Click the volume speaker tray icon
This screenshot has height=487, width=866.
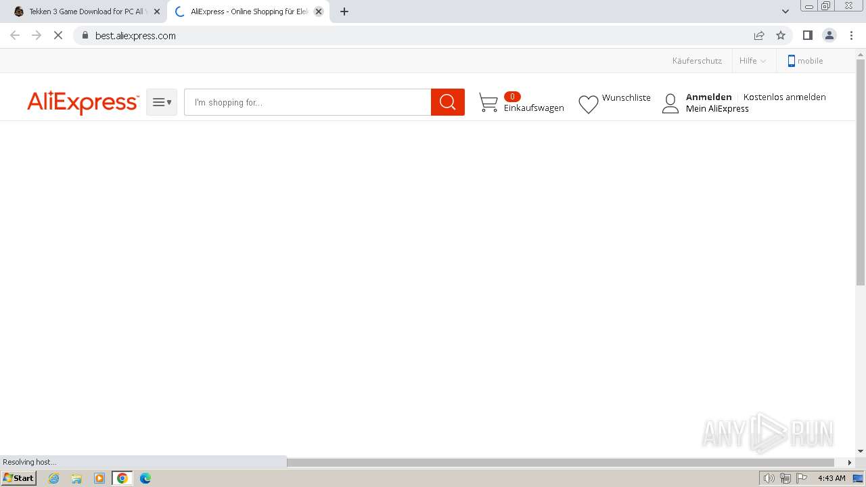point(769,478)
